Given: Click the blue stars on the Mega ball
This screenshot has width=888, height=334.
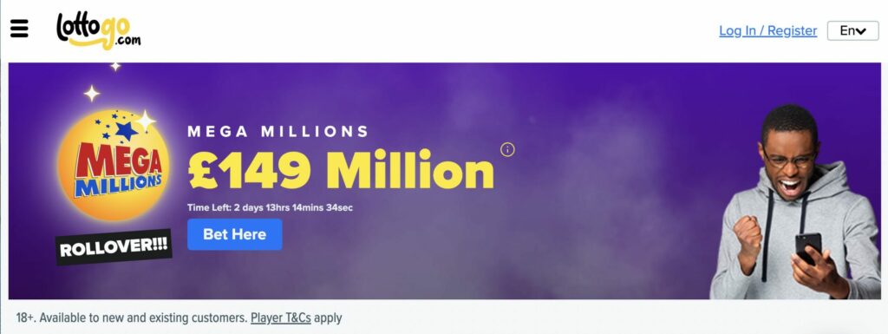Looking at the screenshot, I should pos(120,129).
